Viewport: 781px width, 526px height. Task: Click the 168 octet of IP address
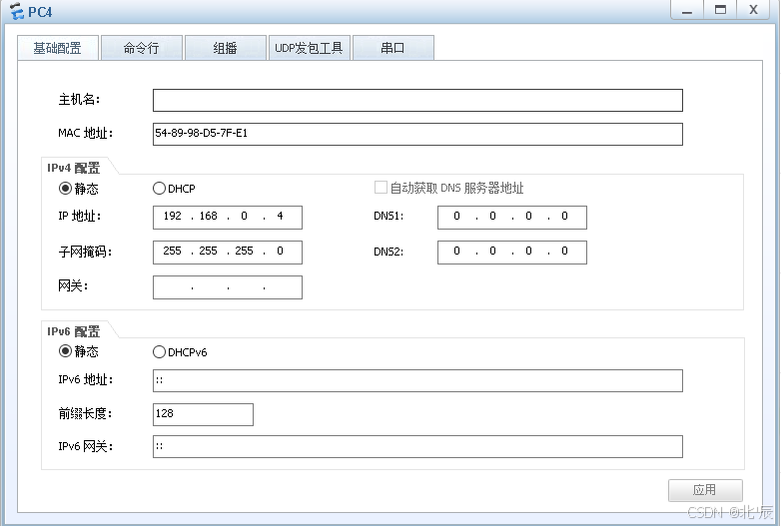pos(208,216)
